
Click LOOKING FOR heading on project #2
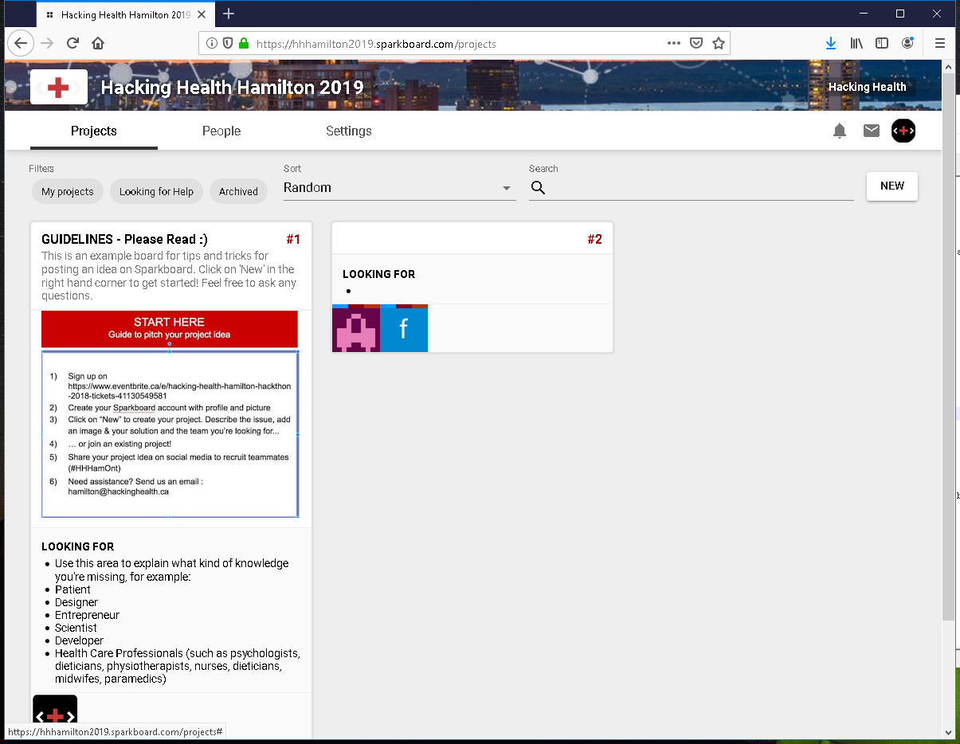tap(378, 274)
